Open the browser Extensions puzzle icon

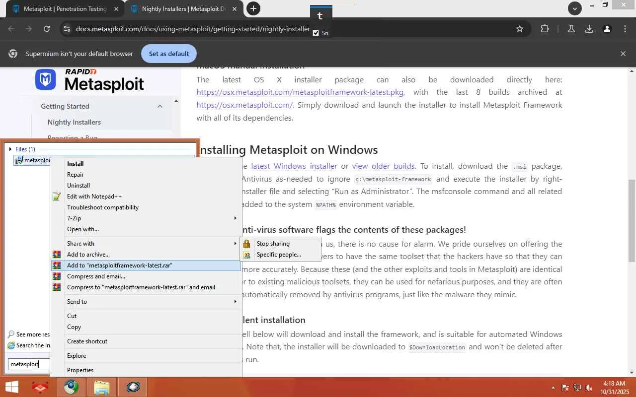pyautogui.click(x=545, y=29)
